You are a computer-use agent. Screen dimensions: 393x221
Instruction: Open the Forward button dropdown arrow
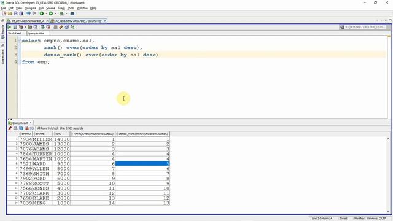55,14
